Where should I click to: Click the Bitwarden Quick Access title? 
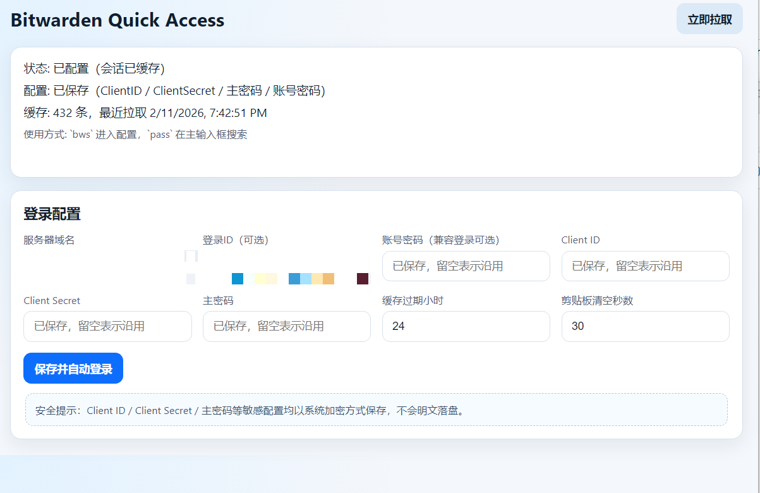[118, 20]
